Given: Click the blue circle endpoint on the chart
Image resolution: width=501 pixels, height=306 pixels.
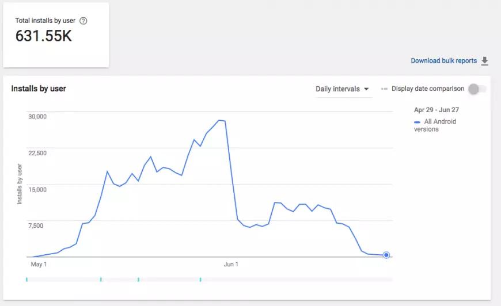Looking at the screenshot, I should pyautogui.click(x=386, y=255).
